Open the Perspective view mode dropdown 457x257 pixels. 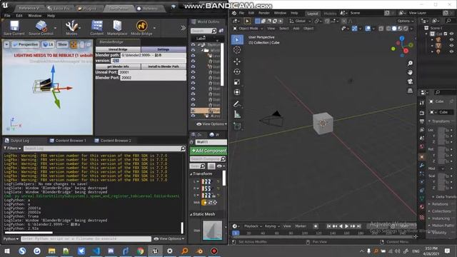(26, 44)
